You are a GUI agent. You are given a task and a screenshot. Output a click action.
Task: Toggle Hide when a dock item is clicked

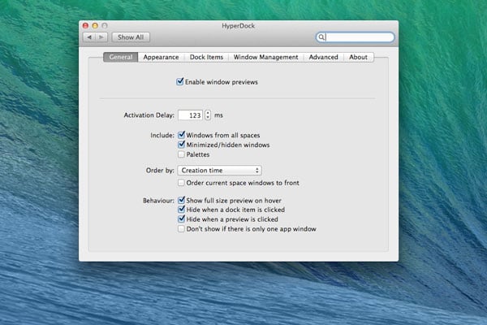coord(181,210)
